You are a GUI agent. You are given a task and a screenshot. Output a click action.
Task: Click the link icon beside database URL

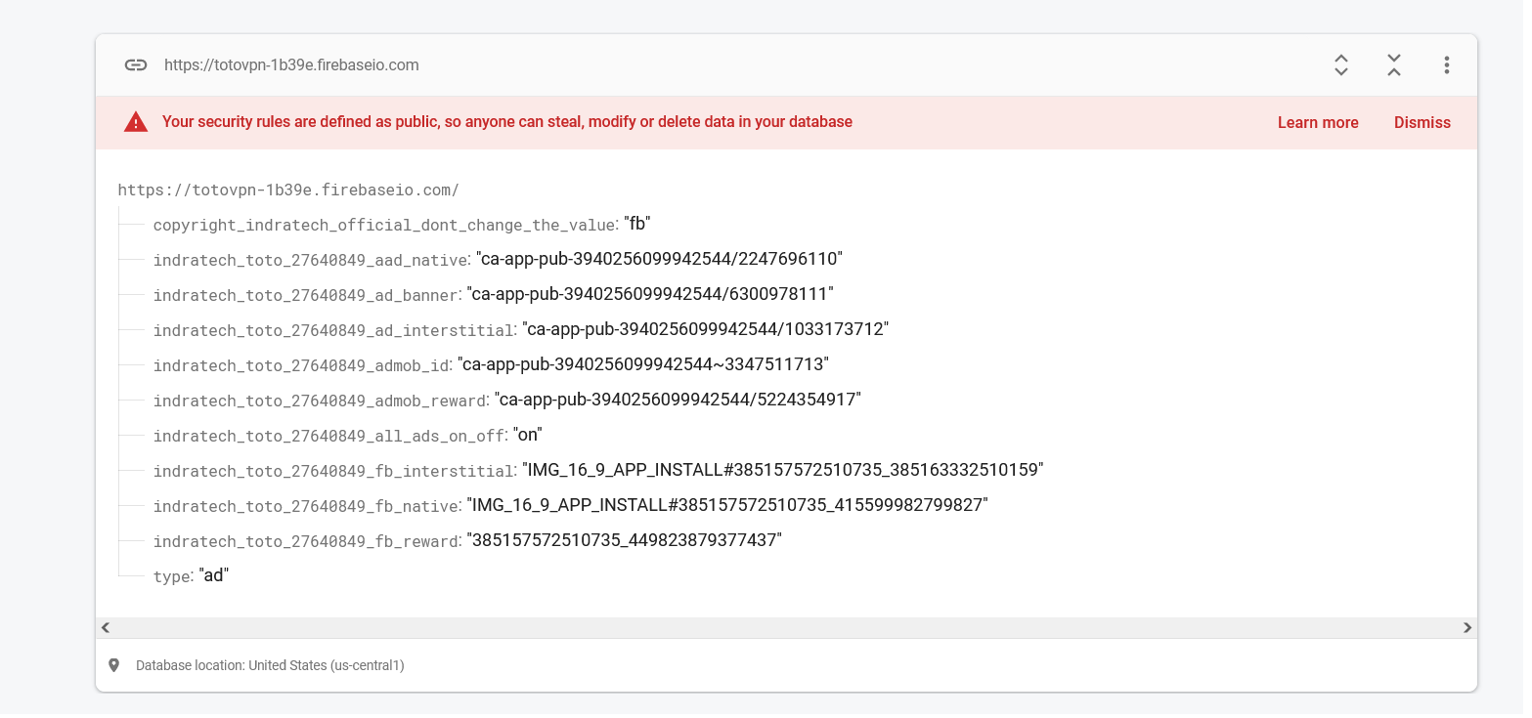point(135,65)
